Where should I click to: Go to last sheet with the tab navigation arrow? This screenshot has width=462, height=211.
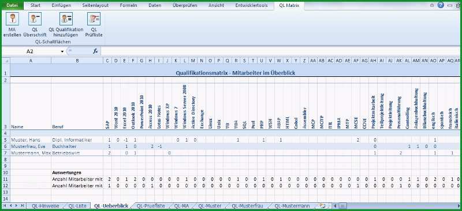click(x=23, y=205)
